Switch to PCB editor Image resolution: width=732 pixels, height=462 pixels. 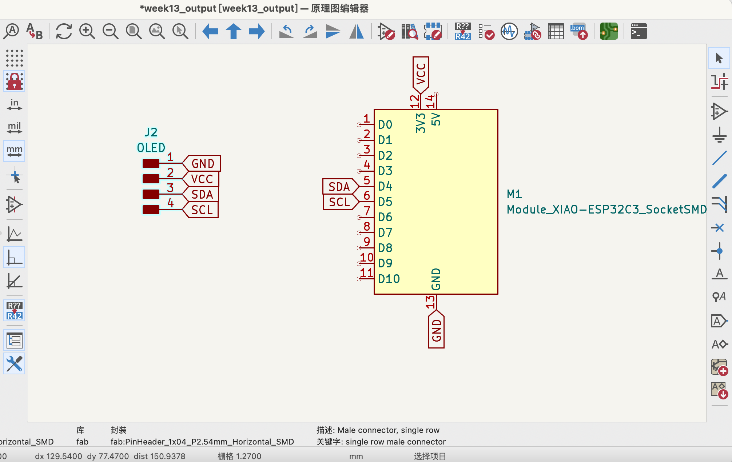(x=609, y=31)
